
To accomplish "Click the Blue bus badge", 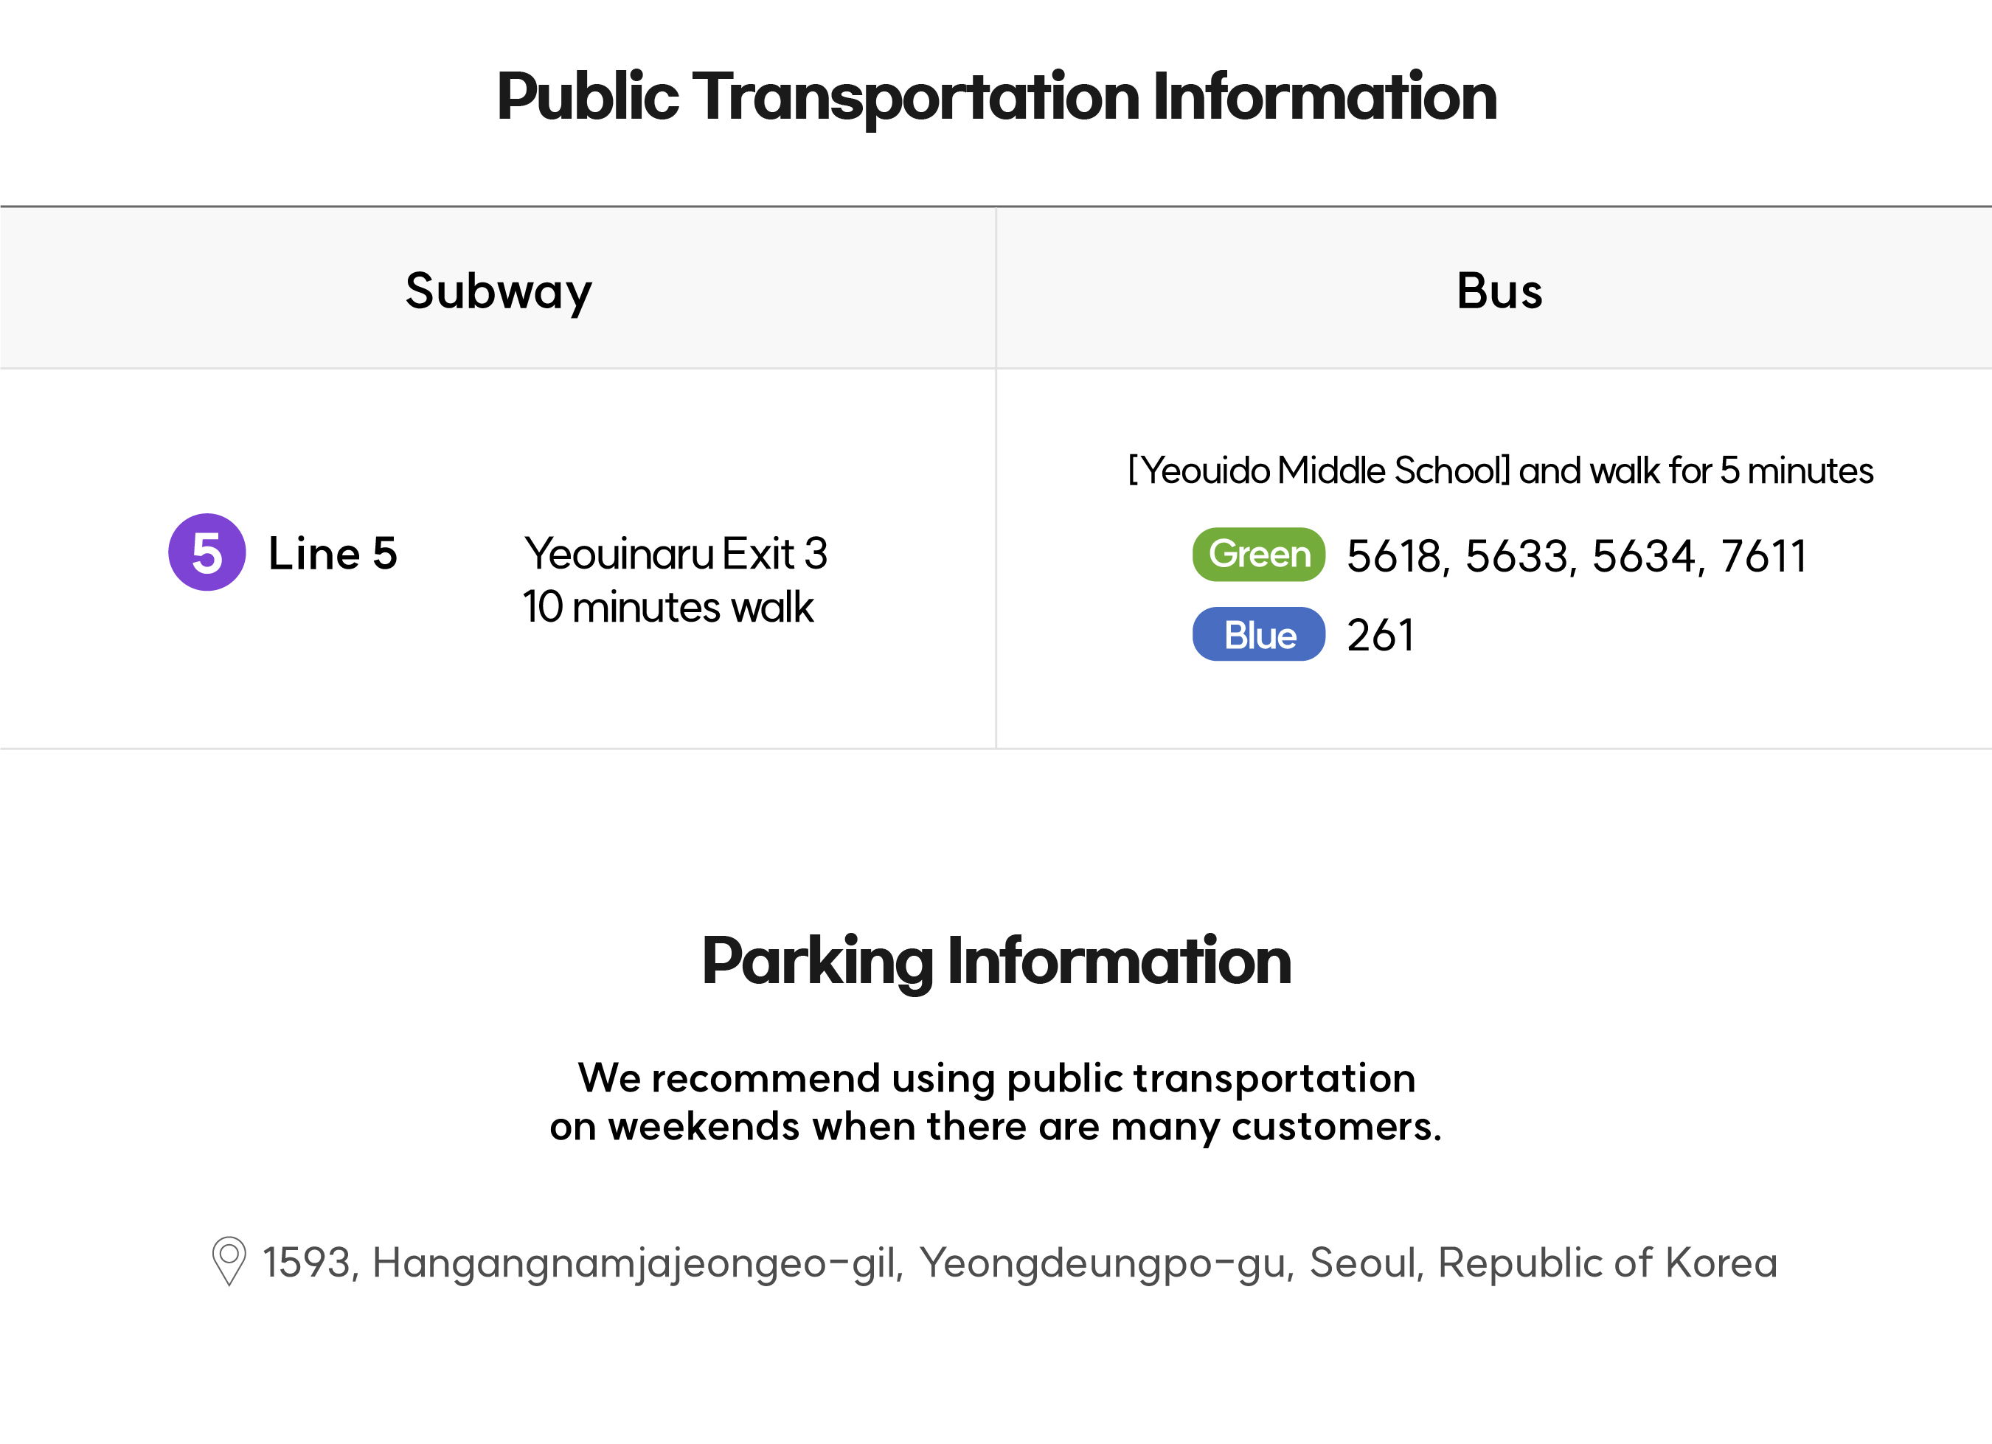I will pos(1259,634).
